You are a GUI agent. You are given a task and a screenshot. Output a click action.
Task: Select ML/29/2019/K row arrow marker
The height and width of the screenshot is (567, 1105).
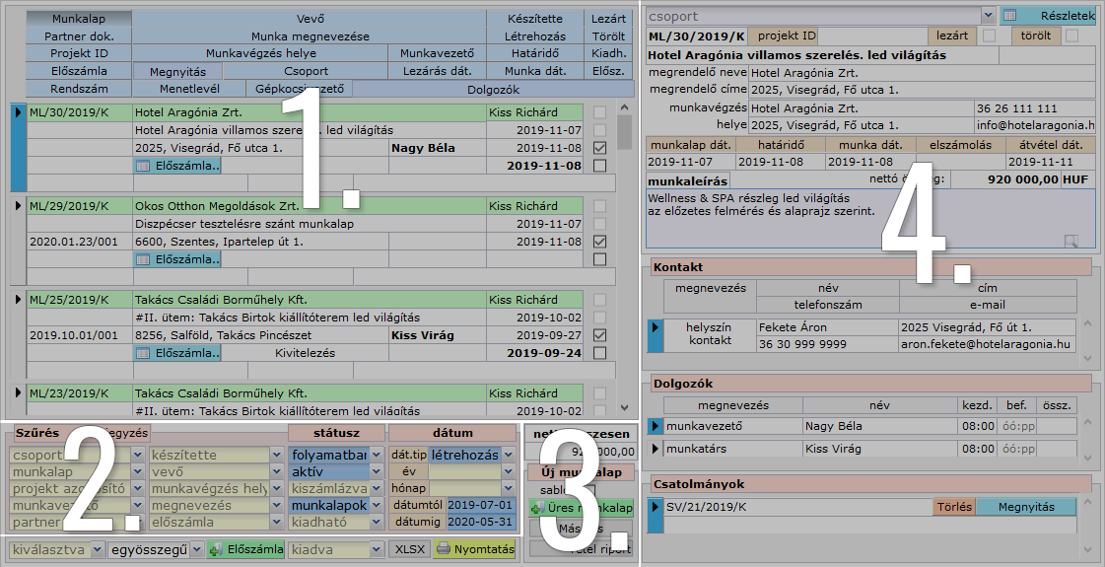coord(19,206)
